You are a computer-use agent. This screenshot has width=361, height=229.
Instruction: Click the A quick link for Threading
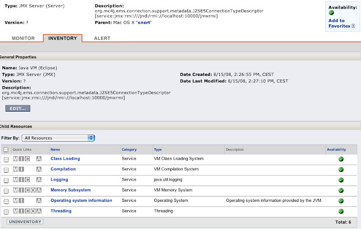(39, 211)
